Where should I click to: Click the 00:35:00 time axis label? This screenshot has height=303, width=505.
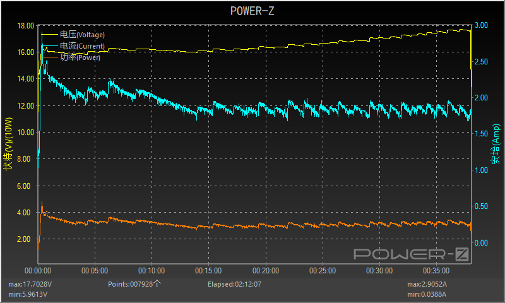coord(436,271)
